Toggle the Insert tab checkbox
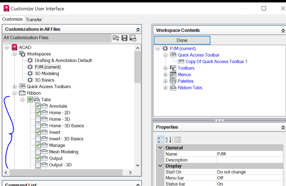This screenshot has height=186, width=286. pos(38,132)
